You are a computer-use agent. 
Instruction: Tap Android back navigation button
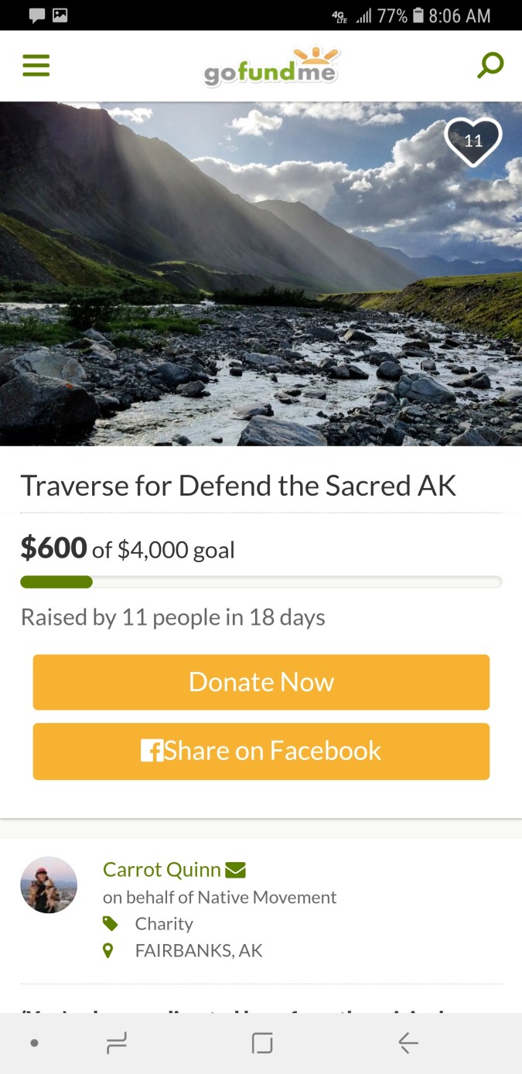pyautogui.click(x=408, y=1043)
